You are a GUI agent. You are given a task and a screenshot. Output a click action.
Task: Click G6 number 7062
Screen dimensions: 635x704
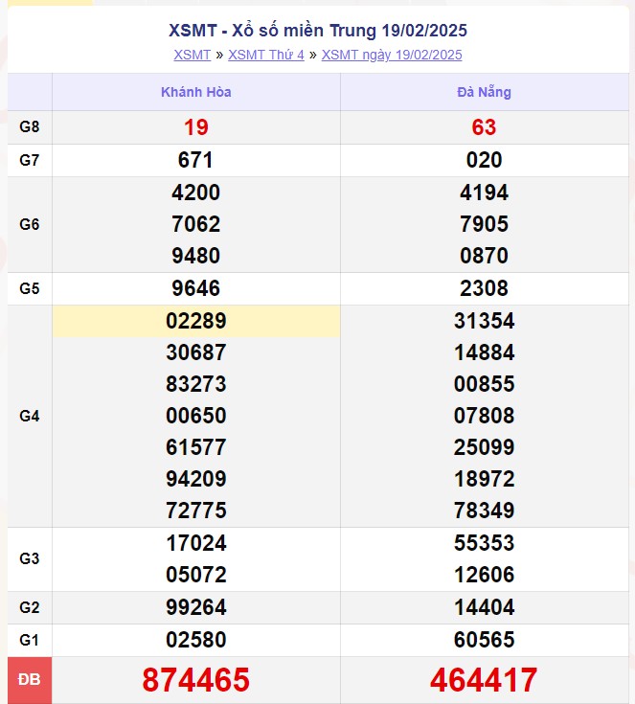pyautogui.click(x=196, y=224)
